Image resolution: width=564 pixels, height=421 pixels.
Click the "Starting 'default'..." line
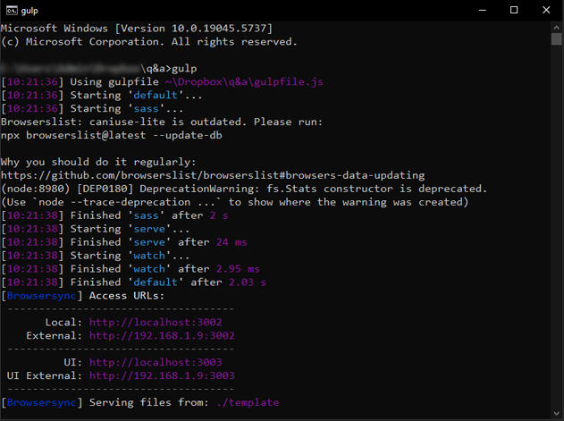tap(101, 95)
